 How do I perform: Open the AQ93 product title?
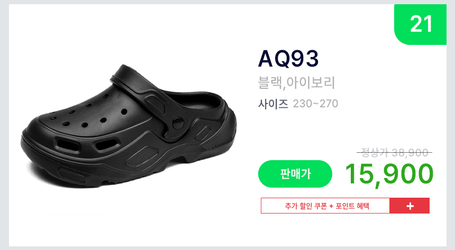[288, 59]
